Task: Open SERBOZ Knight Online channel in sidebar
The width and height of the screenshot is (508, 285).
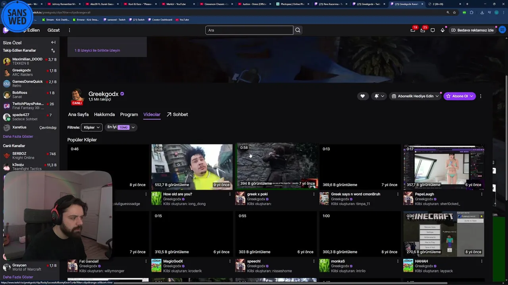Action: [30, 156]
